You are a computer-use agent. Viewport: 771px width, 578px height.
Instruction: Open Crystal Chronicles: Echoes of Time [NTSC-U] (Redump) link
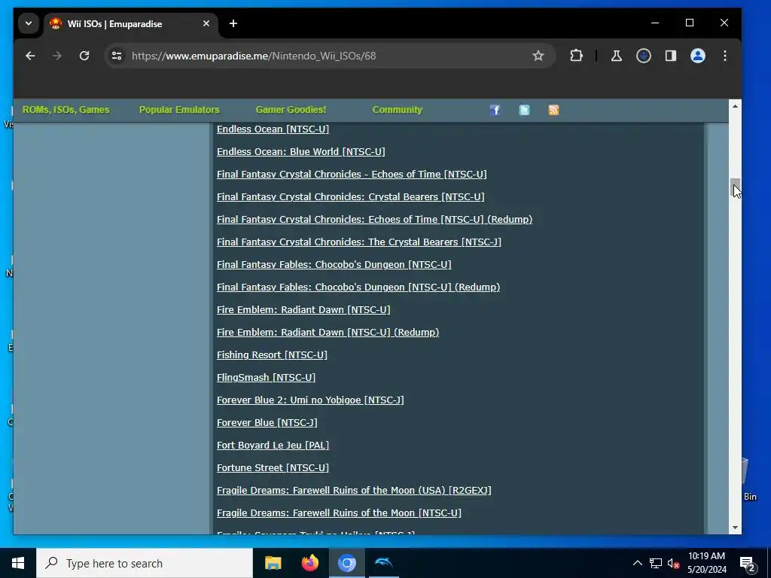point(375,220)
